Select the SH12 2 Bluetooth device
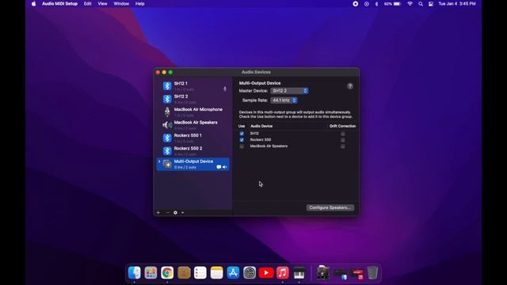The width and height of the screenshot is (507, 285). pos(193,99)
